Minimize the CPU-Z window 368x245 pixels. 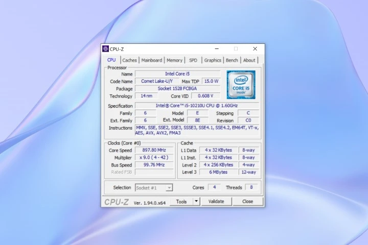(217, 49)
